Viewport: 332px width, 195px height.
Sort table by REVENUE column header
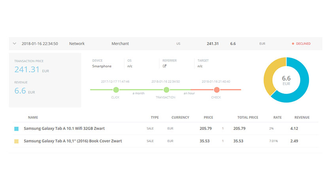(x=302, y=117)
